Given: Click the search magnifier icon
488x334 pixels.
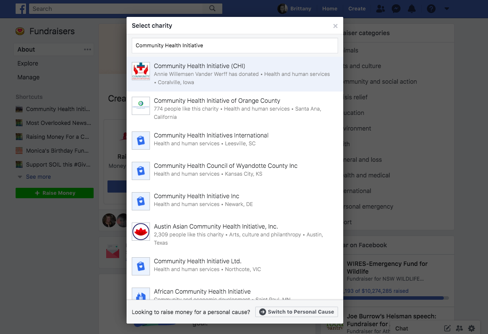Looking at the screenshot, I should tap(212, 8).
